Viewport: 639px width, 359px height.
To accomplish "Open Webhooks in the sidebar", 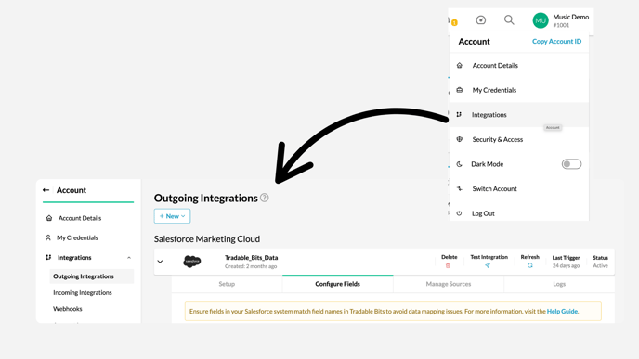I will (68, 309).
